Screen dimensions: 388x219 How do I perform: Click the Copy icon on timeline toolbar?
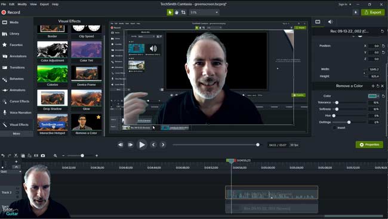coord(23,155)
